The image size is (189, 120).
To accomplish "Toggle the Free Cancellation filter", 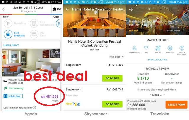I will point(42,24).
